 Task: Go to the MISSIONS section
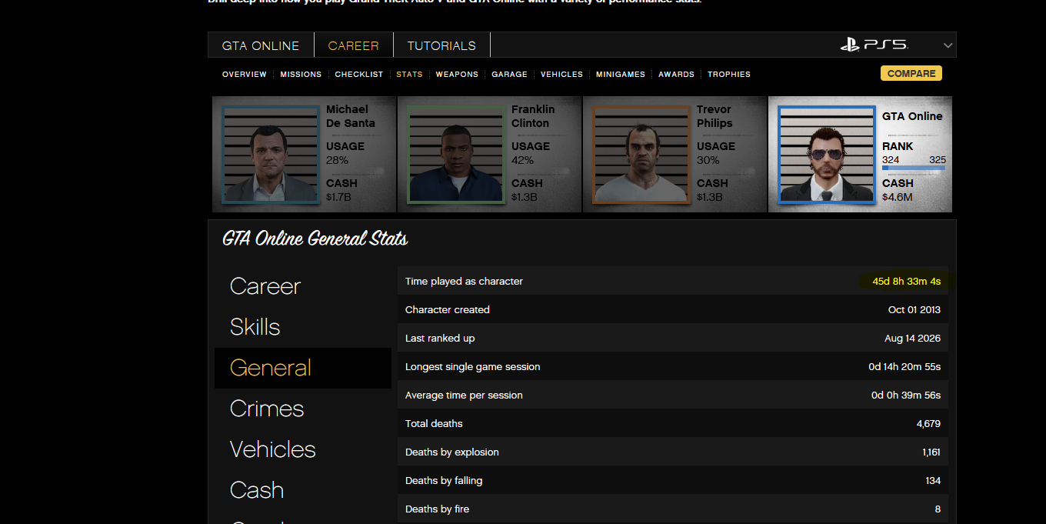(x=301, y=75)
